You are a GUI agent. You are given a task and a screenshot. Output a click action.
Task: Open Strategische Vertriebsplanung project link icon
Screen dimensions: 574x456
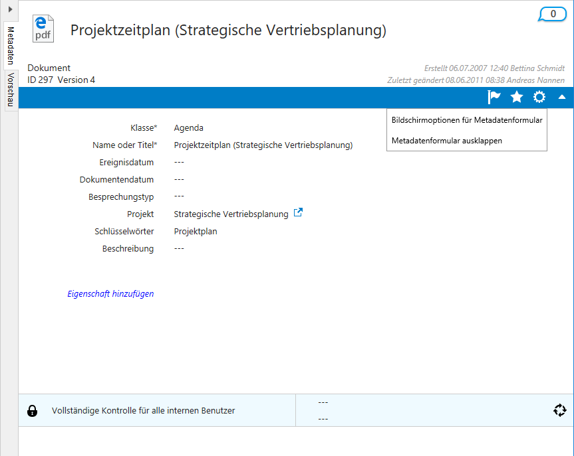(x=299, y=213)
